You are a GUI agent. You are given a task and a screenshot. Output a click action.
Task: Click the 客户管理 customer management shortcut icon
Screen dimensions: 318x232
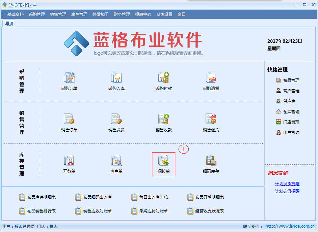(279, 91)
